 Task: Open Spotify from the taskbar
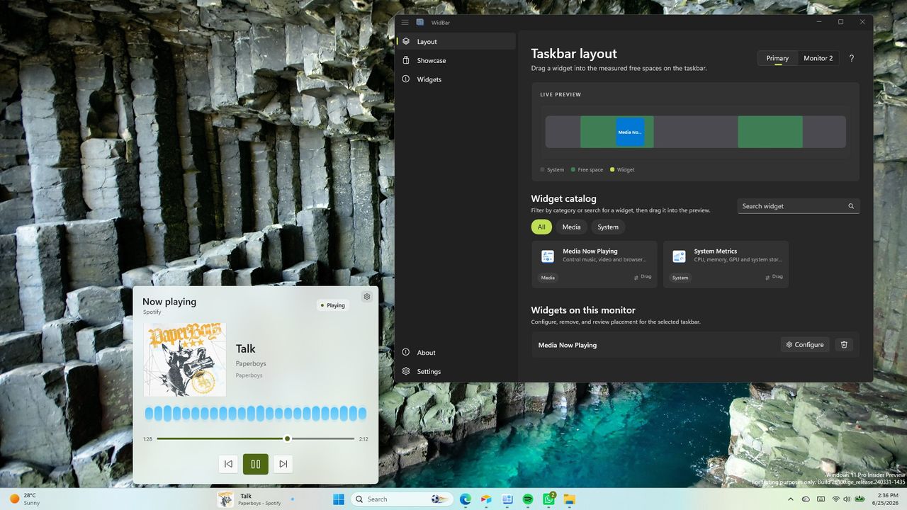point(528,499)
